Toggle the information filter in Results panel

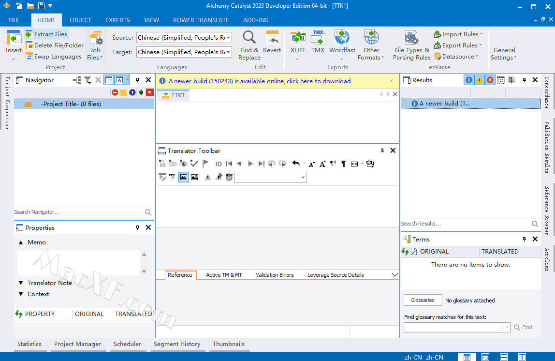[468, 80]
